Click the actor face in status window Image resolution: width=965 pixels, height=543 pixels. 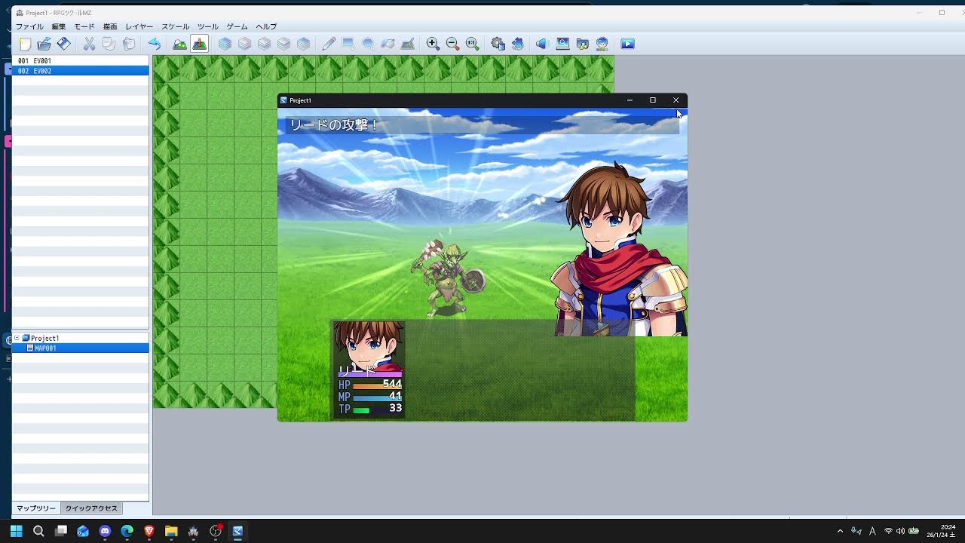(369, 347)
